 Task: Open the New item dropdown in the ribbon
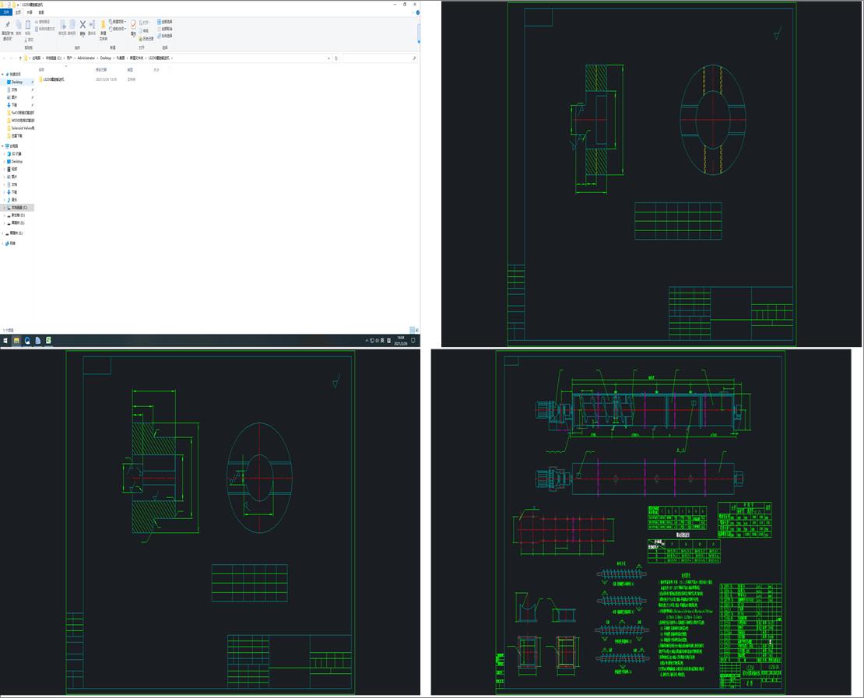pyautogui.click(x=118, y=22)
